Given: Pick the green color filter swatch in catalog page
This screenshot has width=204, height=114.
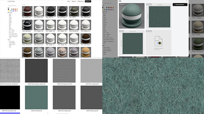Looking at the screenshot, I should click(x=10, y=11).
